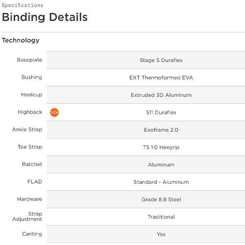
Task: Click the Technology section heading
Action: [21, 40]
